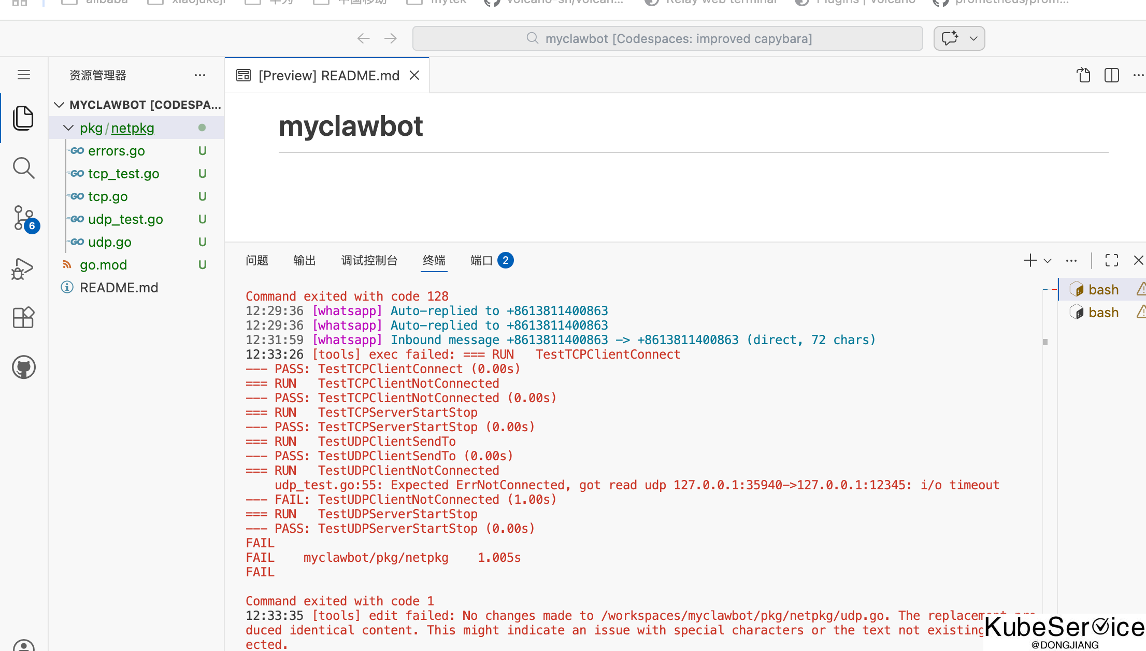Screen dimensions: 1146x651
Task: Click the terminal scrollbar thumb
Action: pos(1045,342)
